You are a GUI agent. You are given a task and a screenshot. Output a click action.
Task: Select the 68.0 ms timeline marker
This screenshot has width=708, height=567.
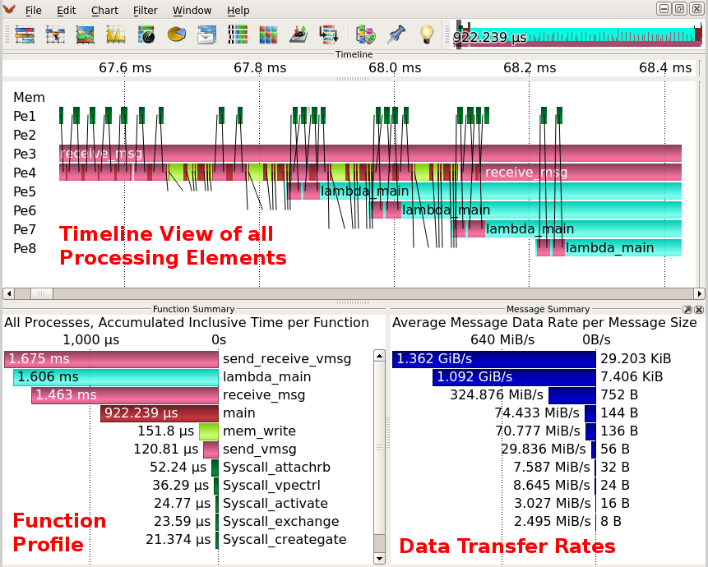(395, 68)
